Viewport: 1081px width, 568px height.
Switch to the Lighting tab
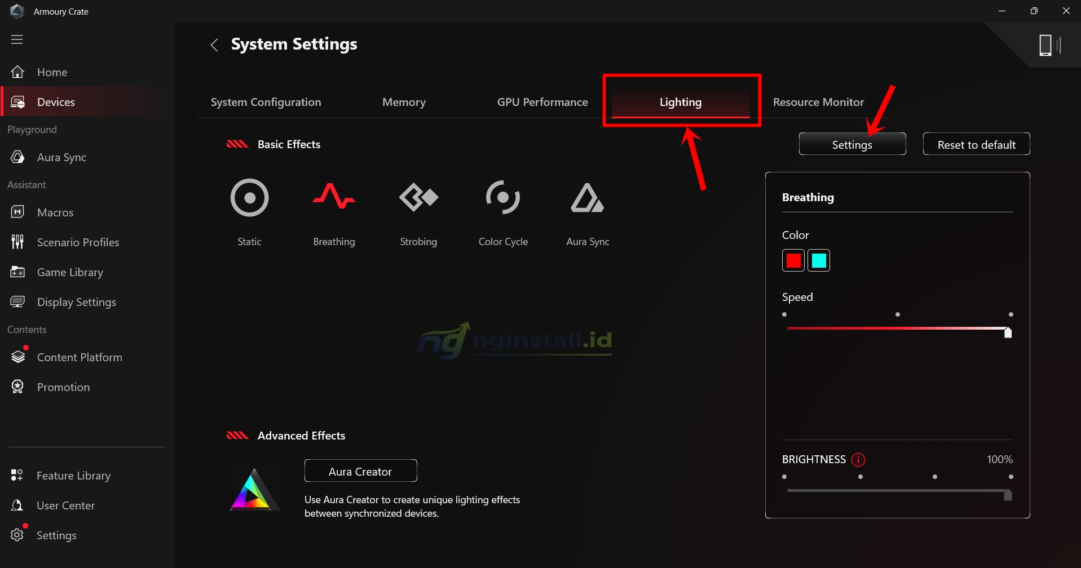coord(681,102)
